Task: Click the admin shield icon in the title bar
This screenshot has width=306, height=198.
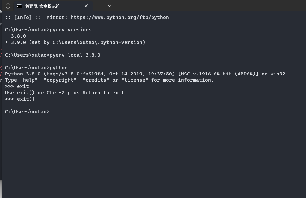Action: 7,6
